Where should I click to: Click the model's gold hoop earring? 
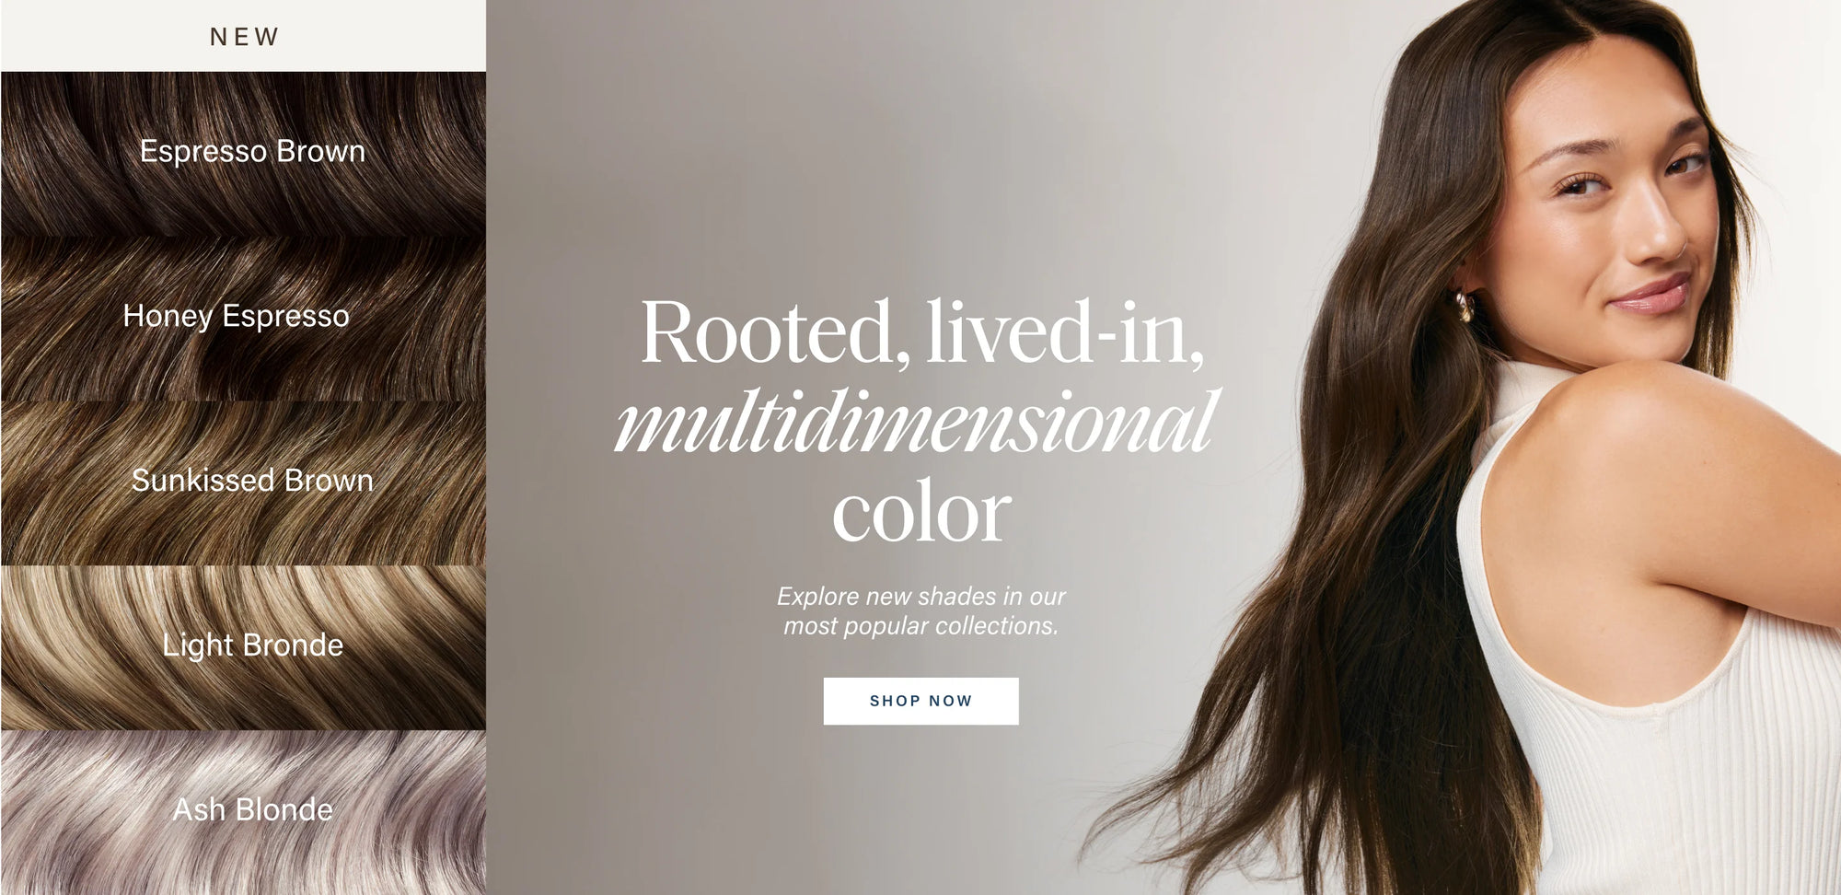(x=1465, y=308)
